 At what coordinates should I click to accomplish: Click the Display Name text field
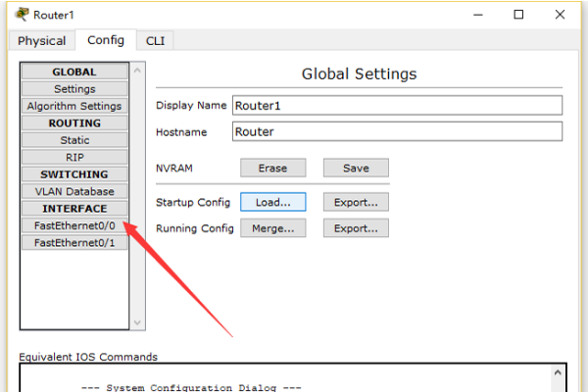(396, 106)
